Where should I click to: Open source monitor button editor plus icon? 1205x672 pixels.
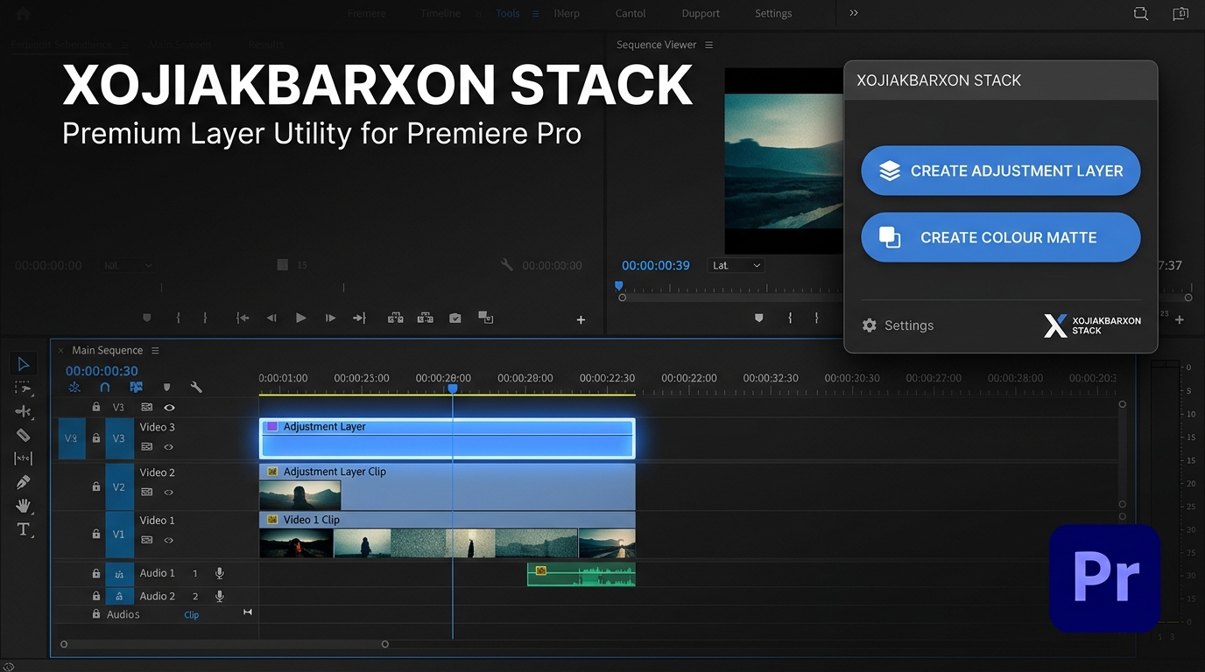pyautogui.click(x=581, y=320)
